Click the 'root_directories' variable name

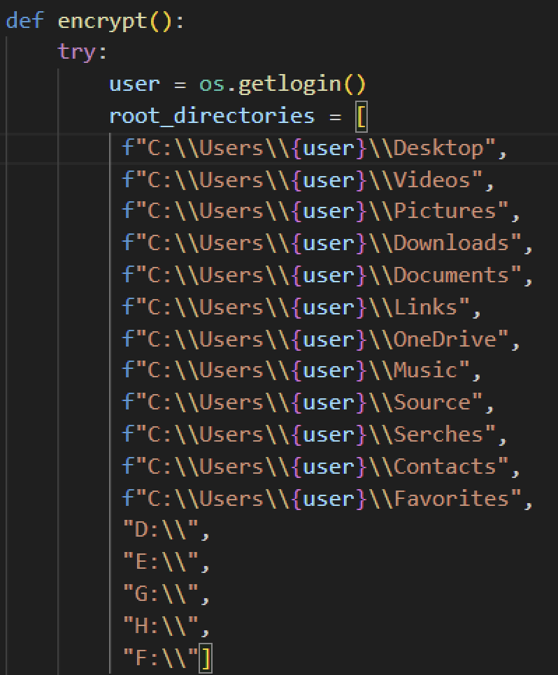[212, 117]
